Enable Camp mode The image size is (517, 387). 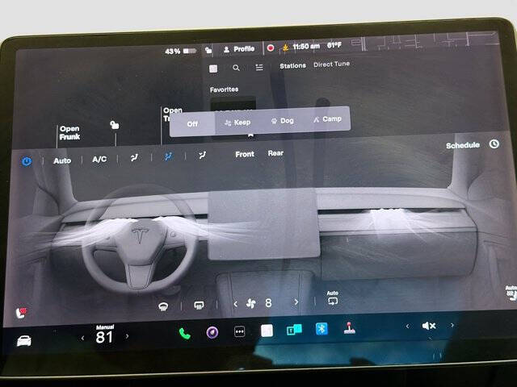pos(327,119)
